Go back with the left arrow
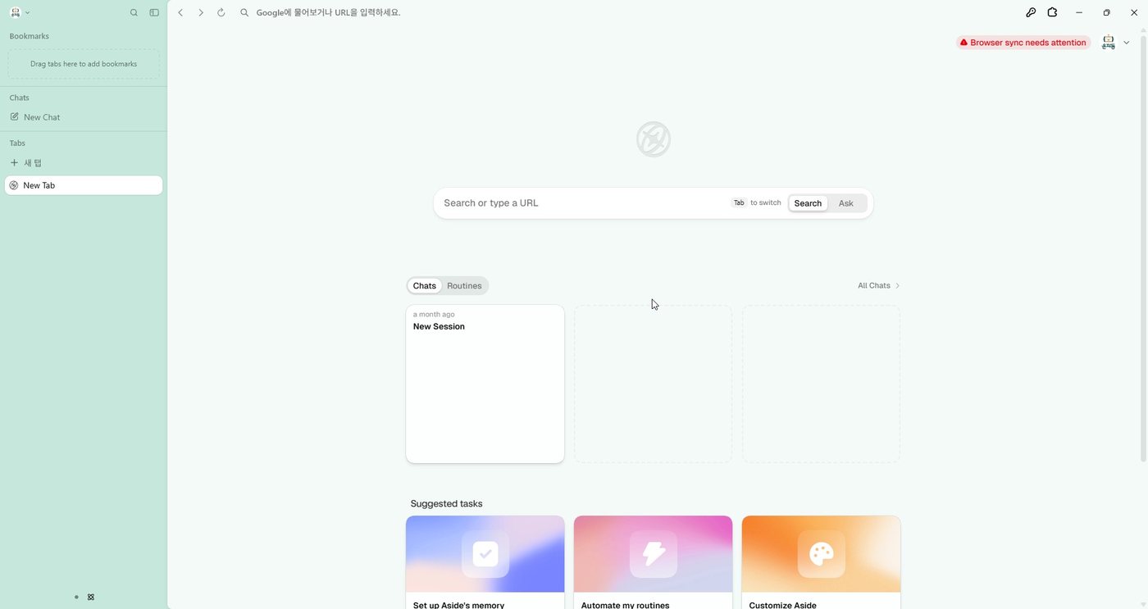 (180, 12)
